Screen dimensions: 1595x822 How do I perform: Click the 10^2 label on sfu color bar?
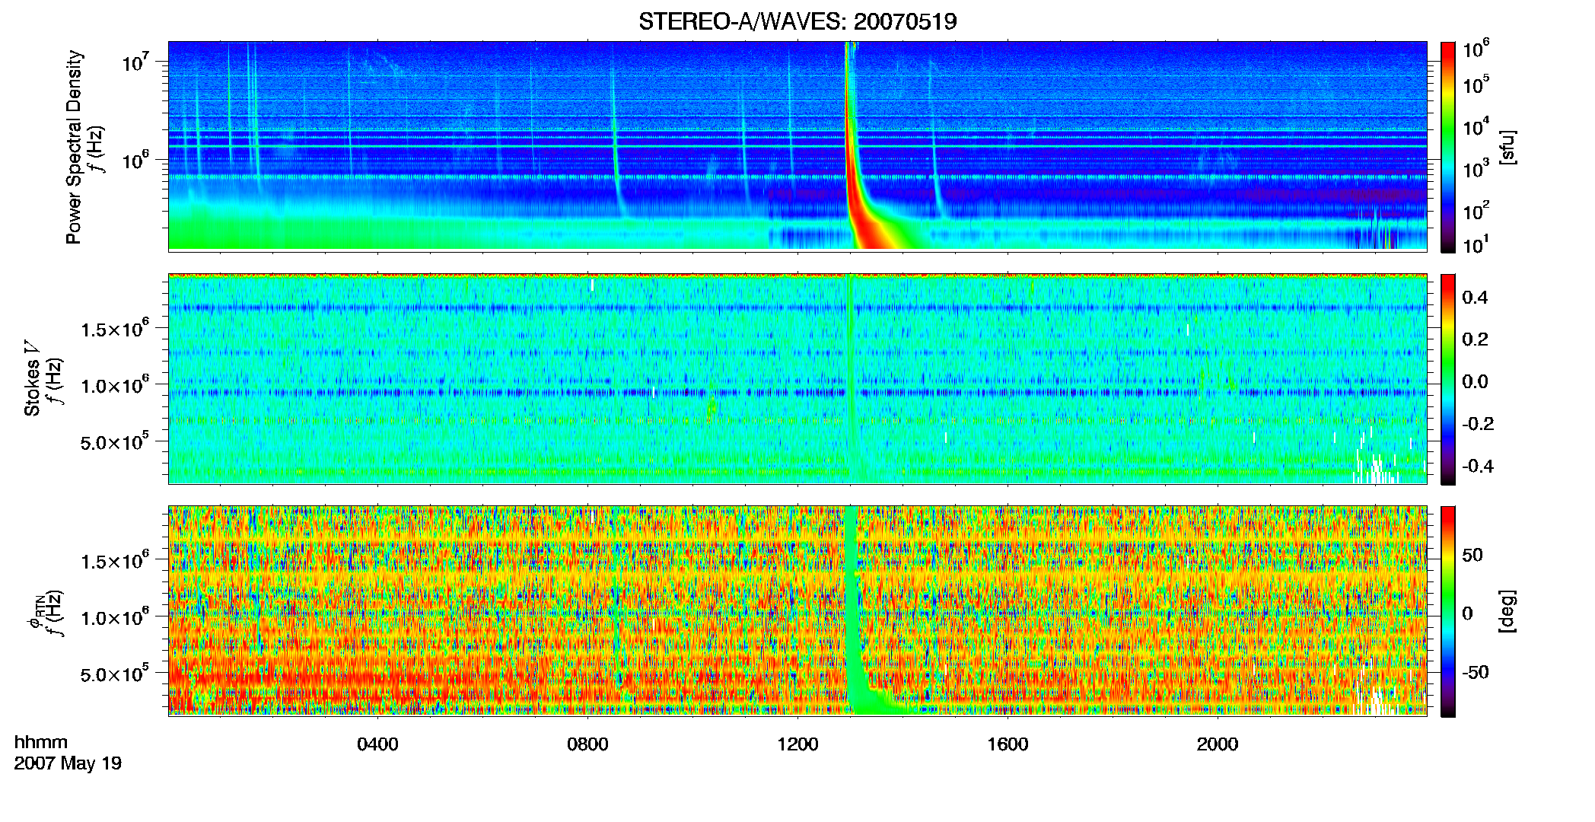pos(1476,211)
